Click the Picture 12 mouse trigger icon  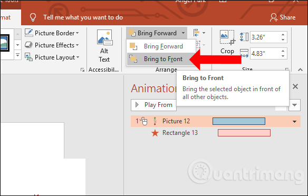coord(144,121)
